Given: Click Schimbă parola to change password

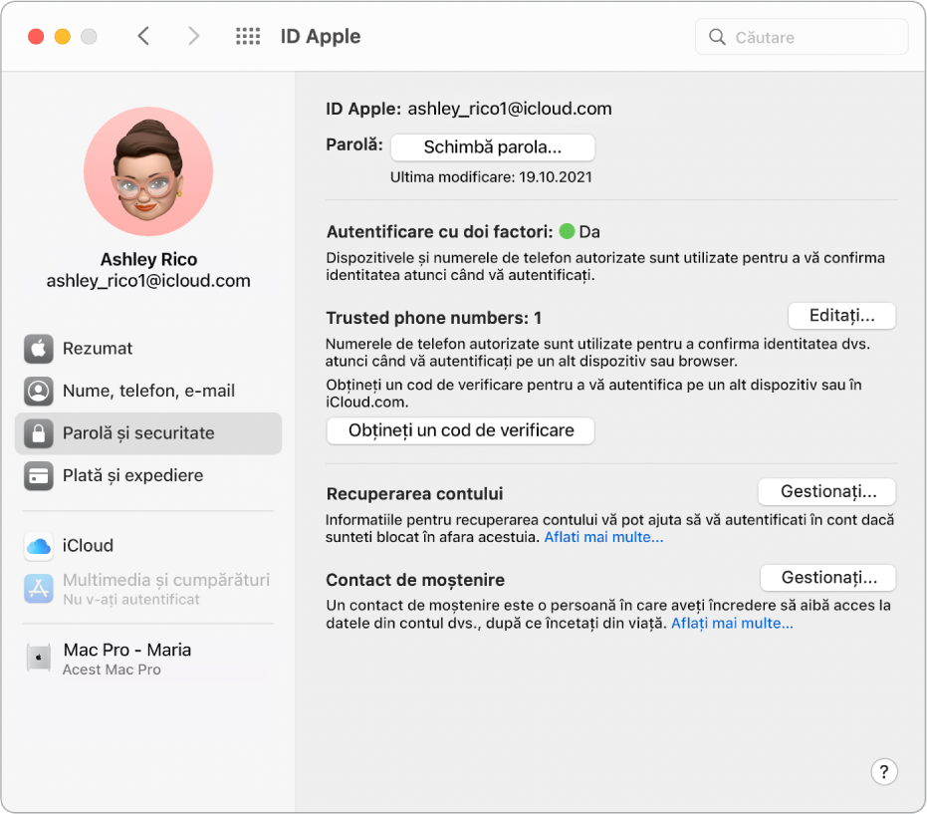Looking at the screenshot, I should click(492, 147).
